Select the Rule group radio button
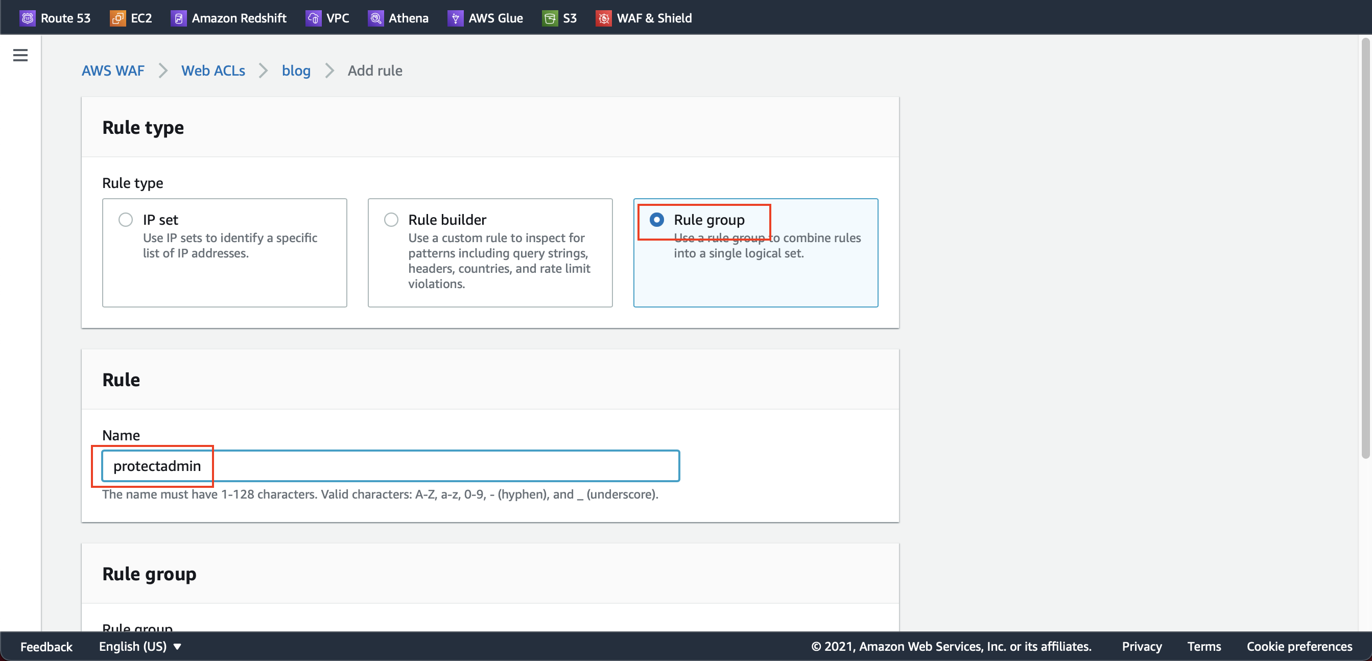The image size is (1372, 661). pos(656,220)
